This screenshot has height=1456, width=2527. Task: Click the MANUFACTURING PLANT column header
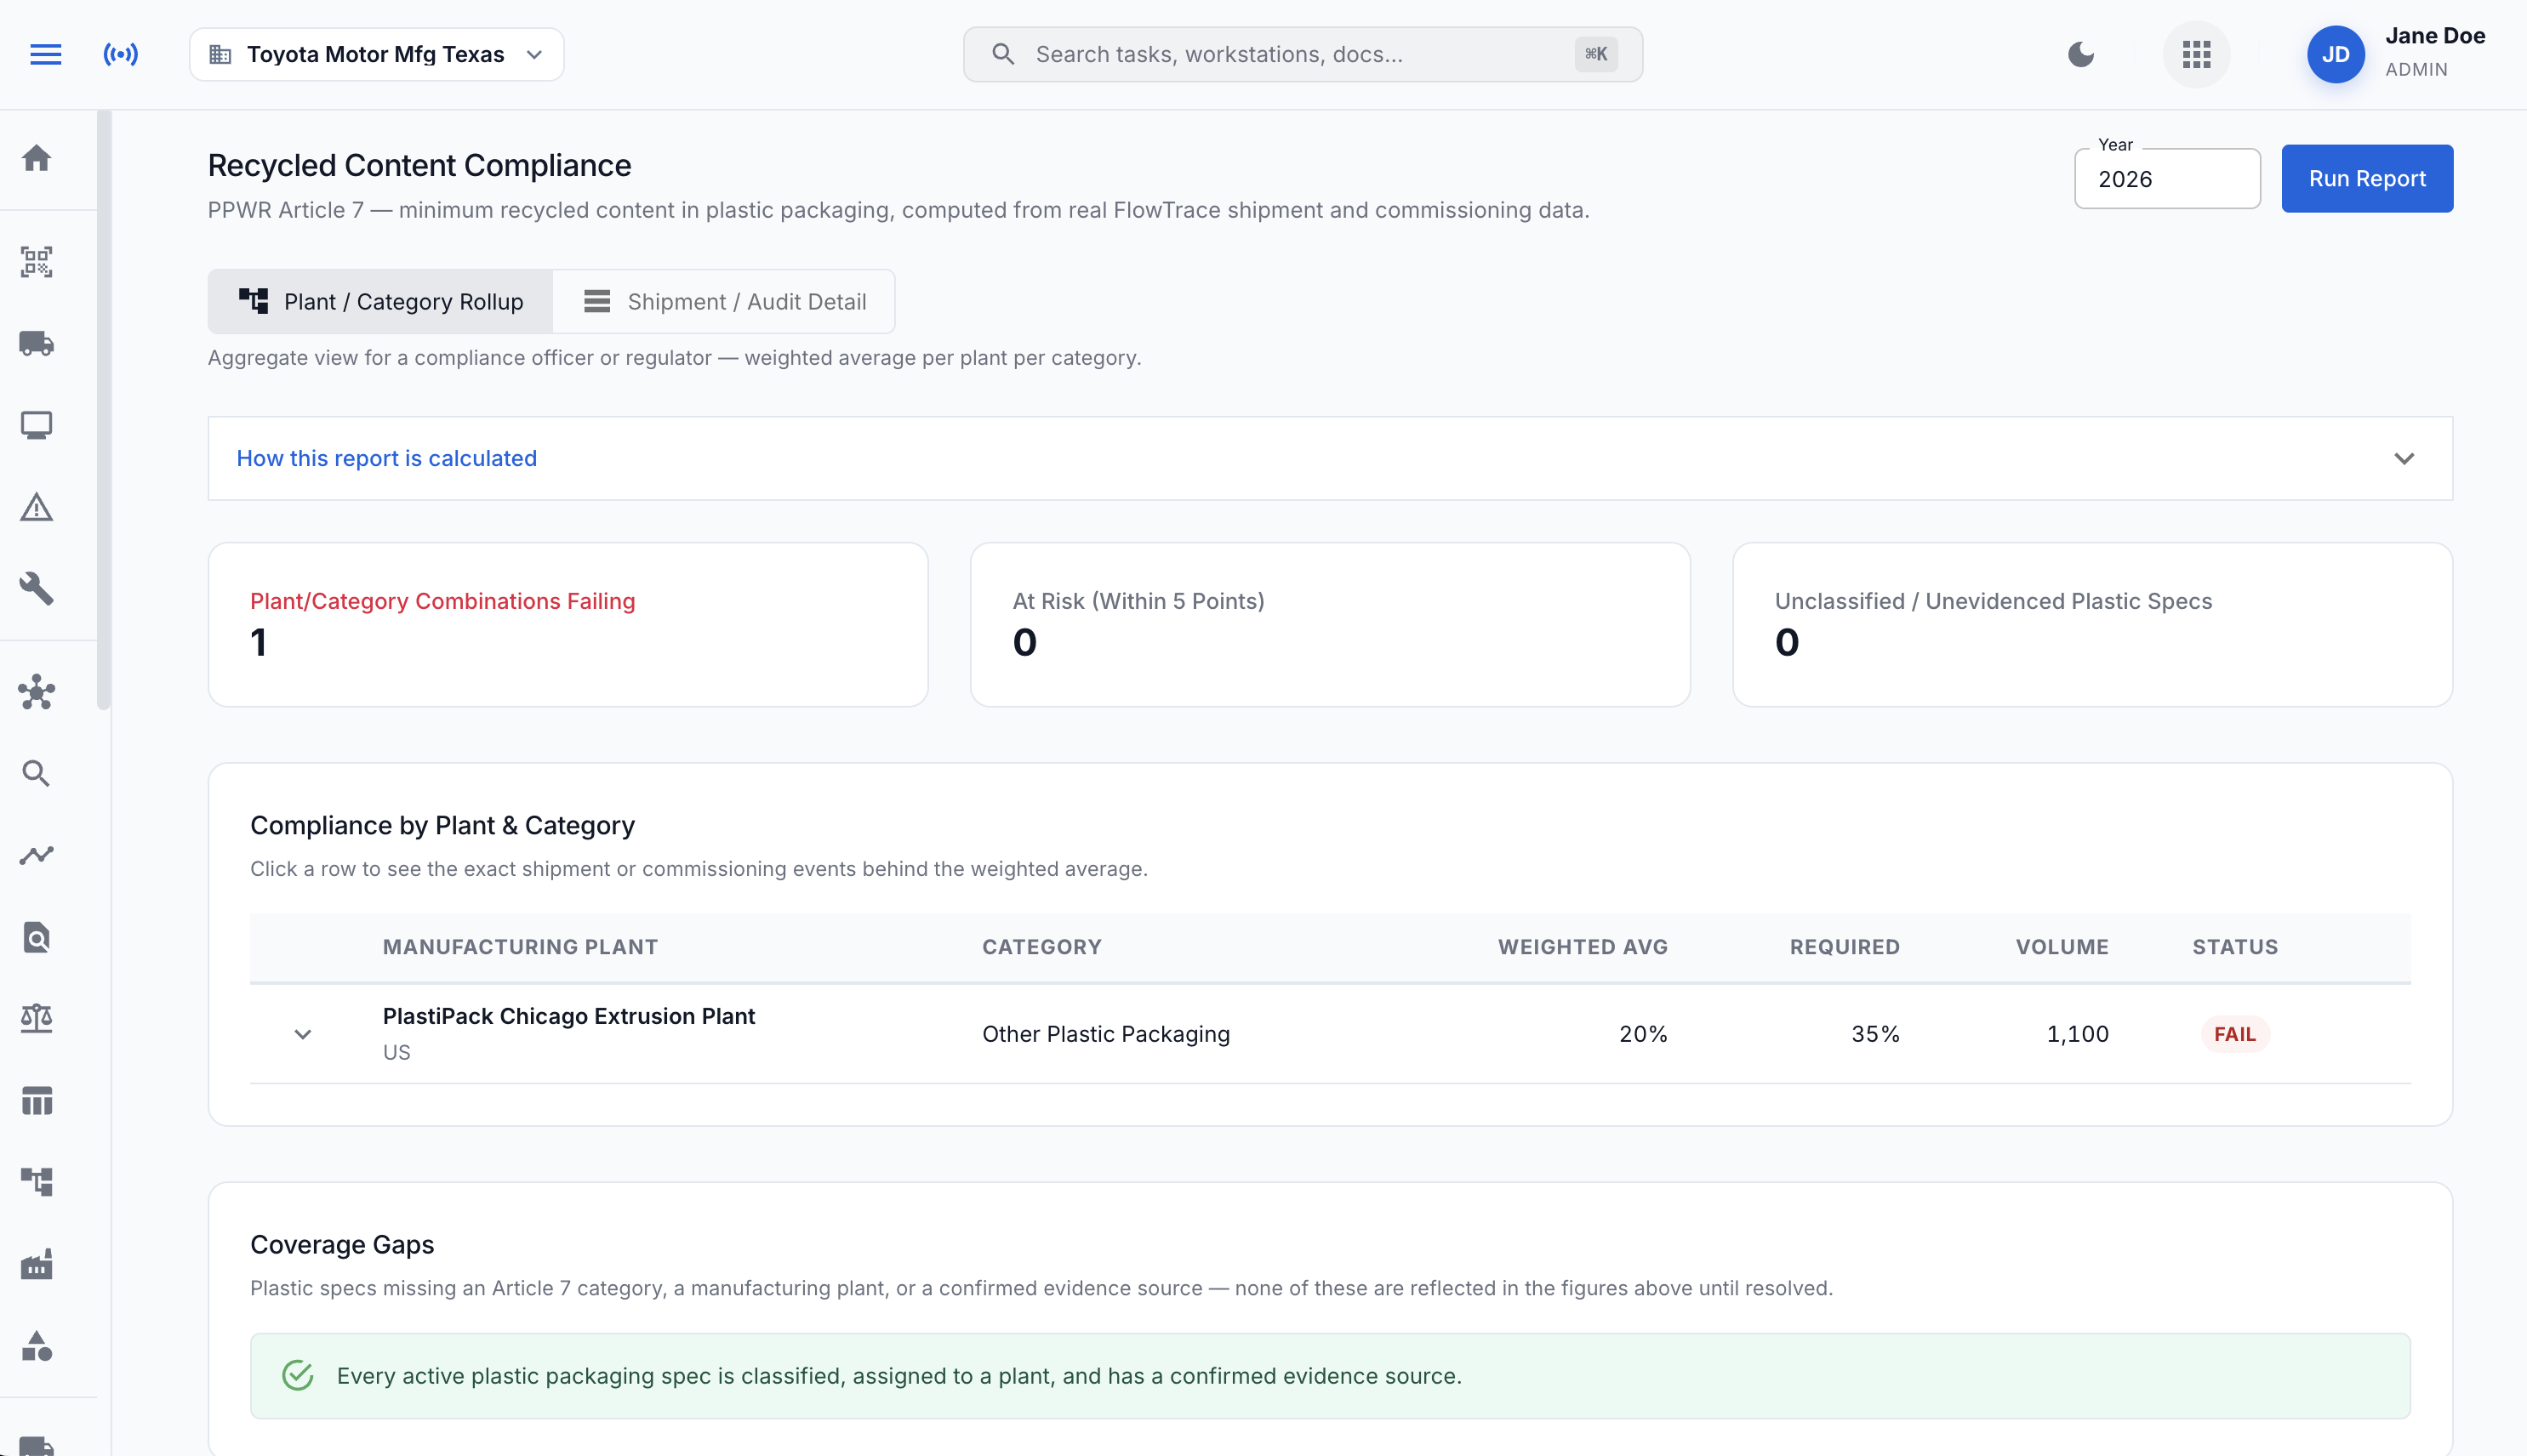520,947
